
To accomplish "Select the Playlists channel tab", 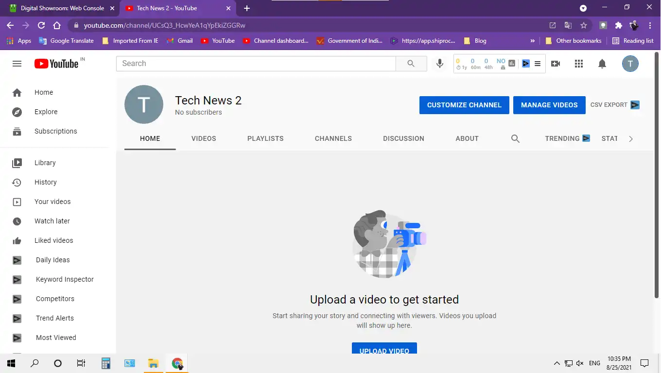I will [265, 138].
